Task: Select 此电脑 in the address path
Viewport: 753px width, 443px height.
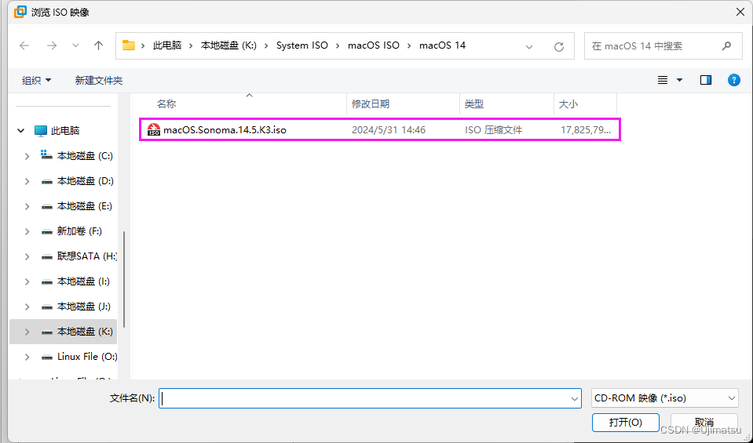Action: coord(167,45)
